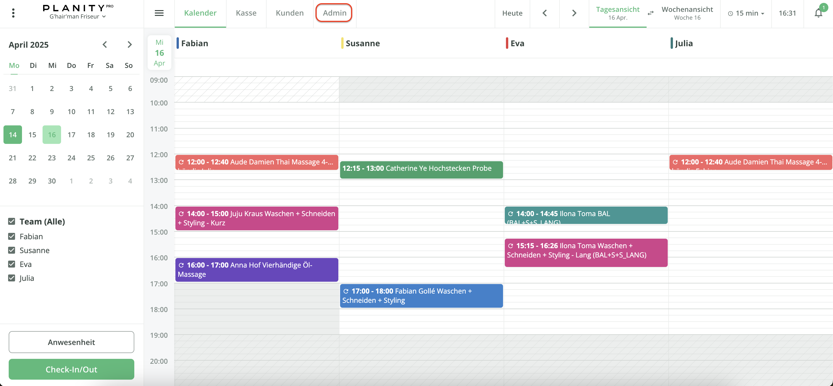833x386 pixels.
Task: Toggle Susanne's team checkbox
Action: [x=12, y=250]
